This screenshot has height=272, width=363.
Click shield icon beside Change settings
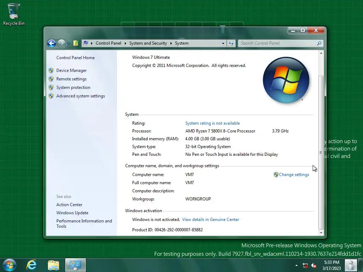(x=276, y=175)
